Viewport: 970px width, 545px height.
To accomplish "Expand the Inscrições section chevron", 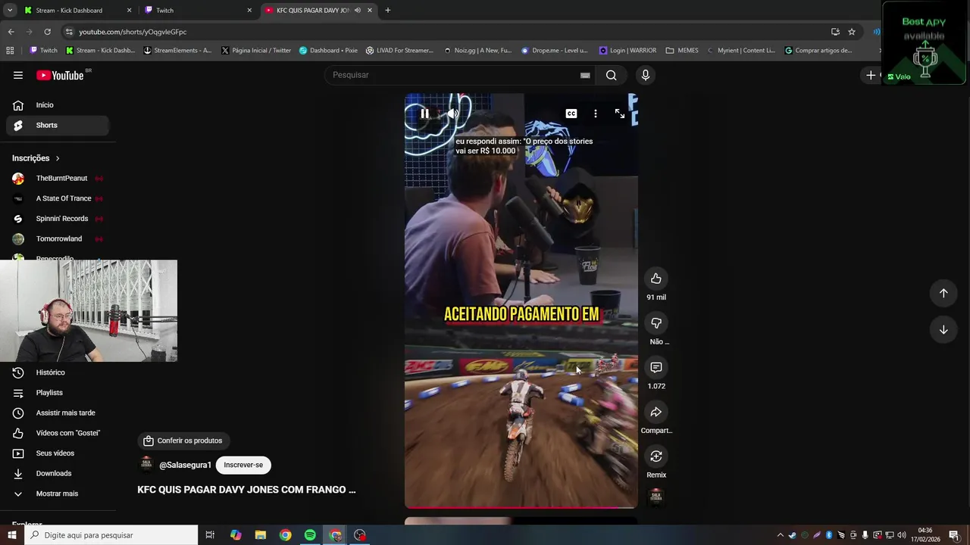I will click(x=58, y=158).
